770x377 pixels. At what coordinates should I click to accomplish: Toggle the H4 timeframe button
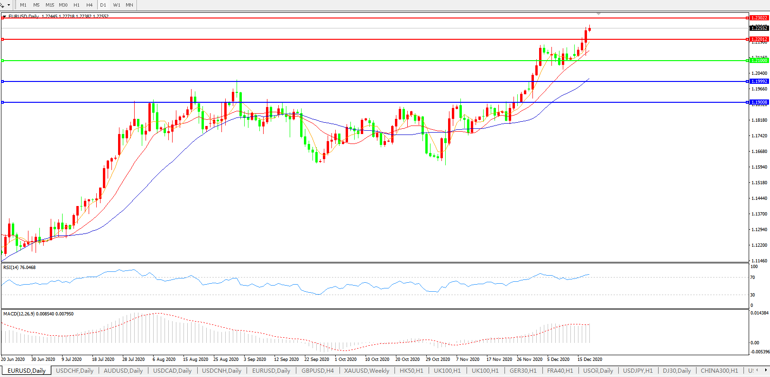(x=89, y=5)
